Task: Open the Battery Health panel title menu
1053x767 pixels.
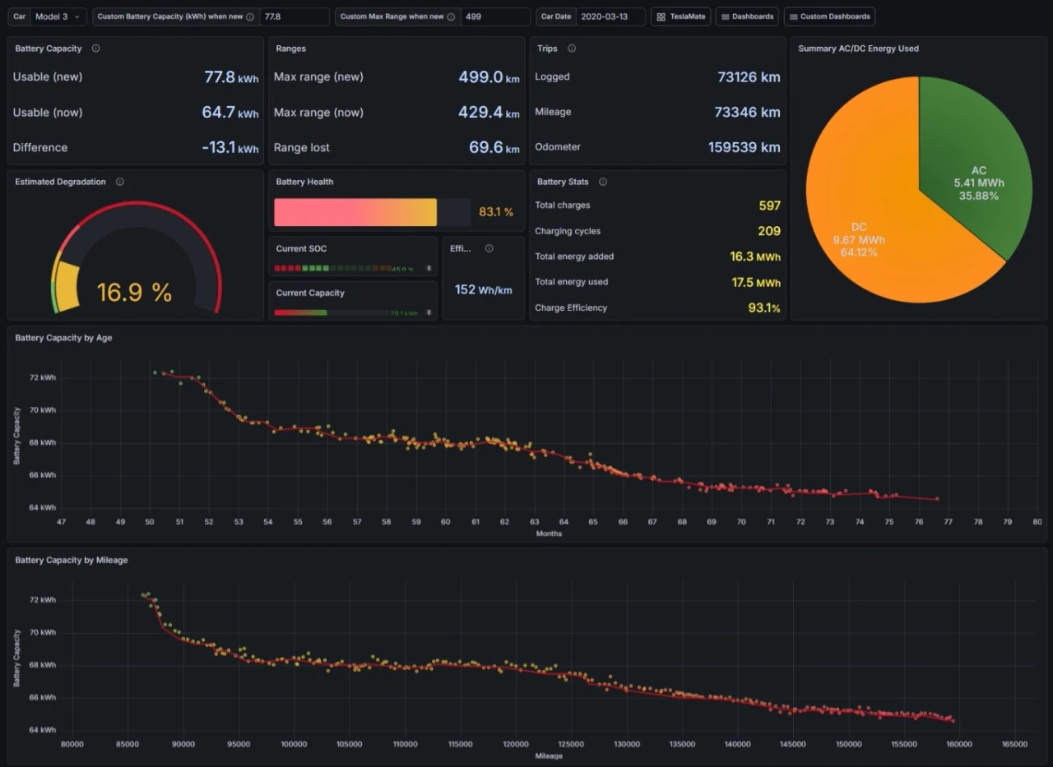Action: [304, 182]
